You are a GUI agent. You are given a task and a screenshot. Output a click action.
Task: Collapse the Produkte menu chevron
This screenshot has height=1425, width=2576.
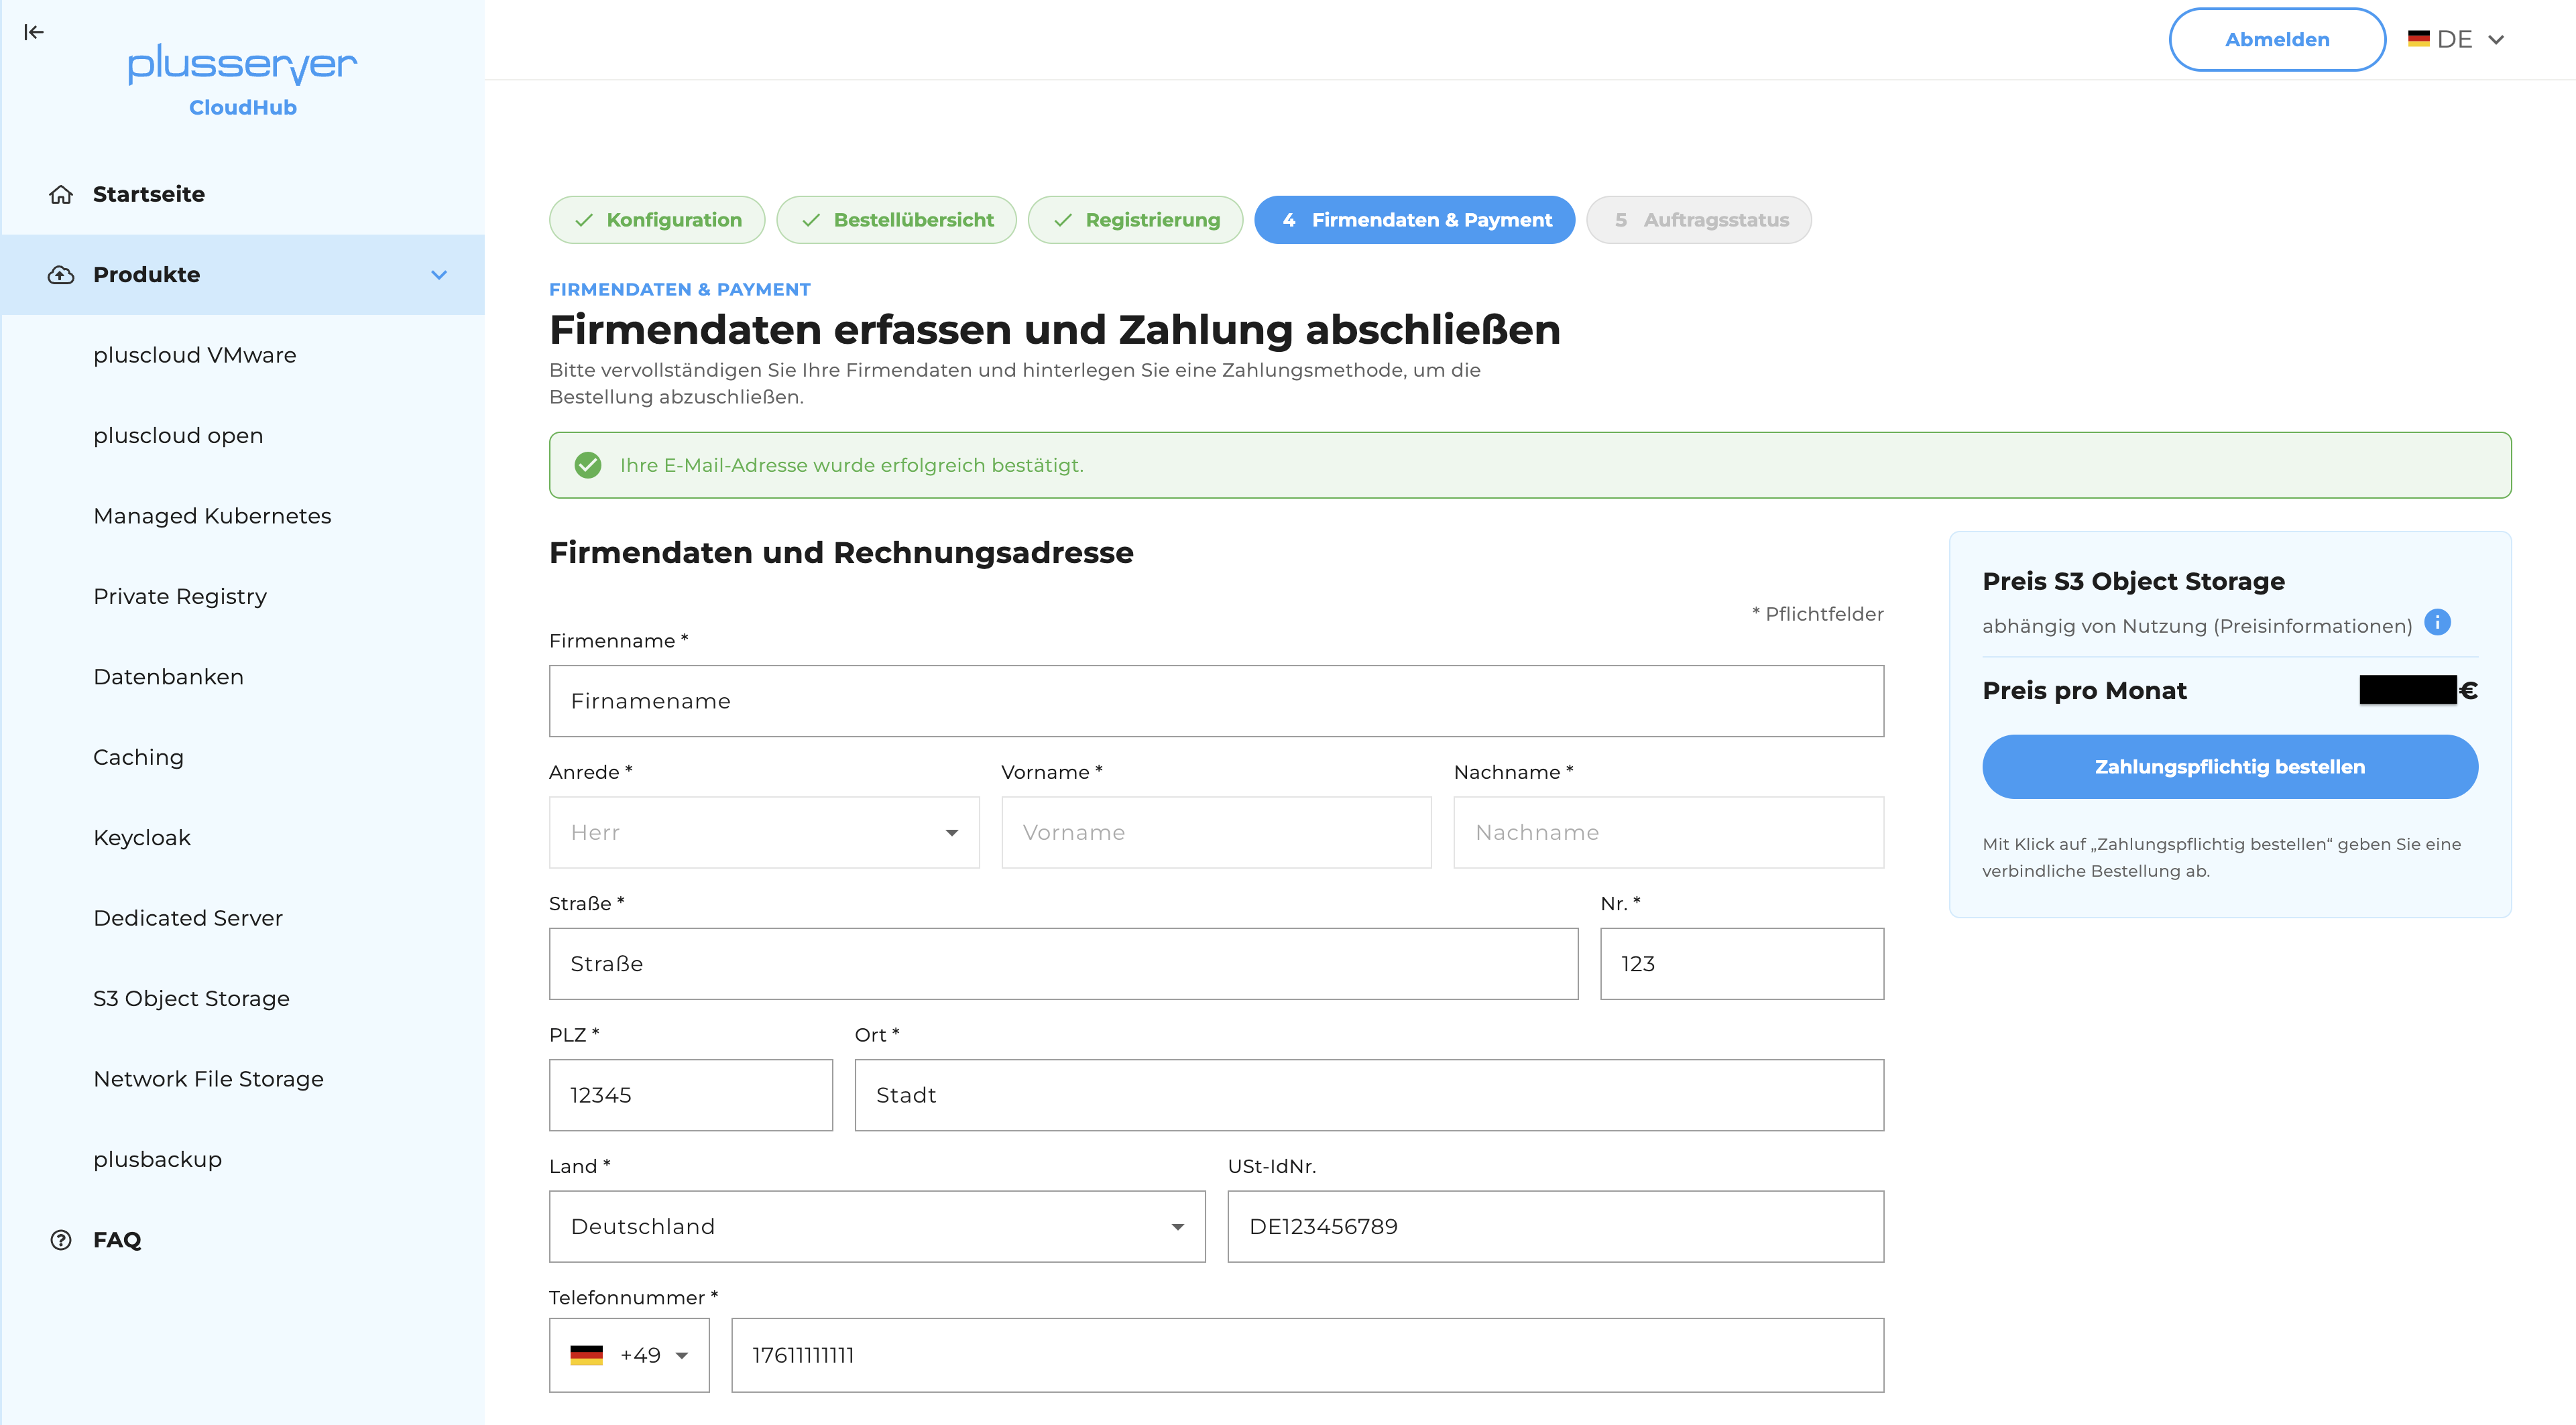pos(439,275)
